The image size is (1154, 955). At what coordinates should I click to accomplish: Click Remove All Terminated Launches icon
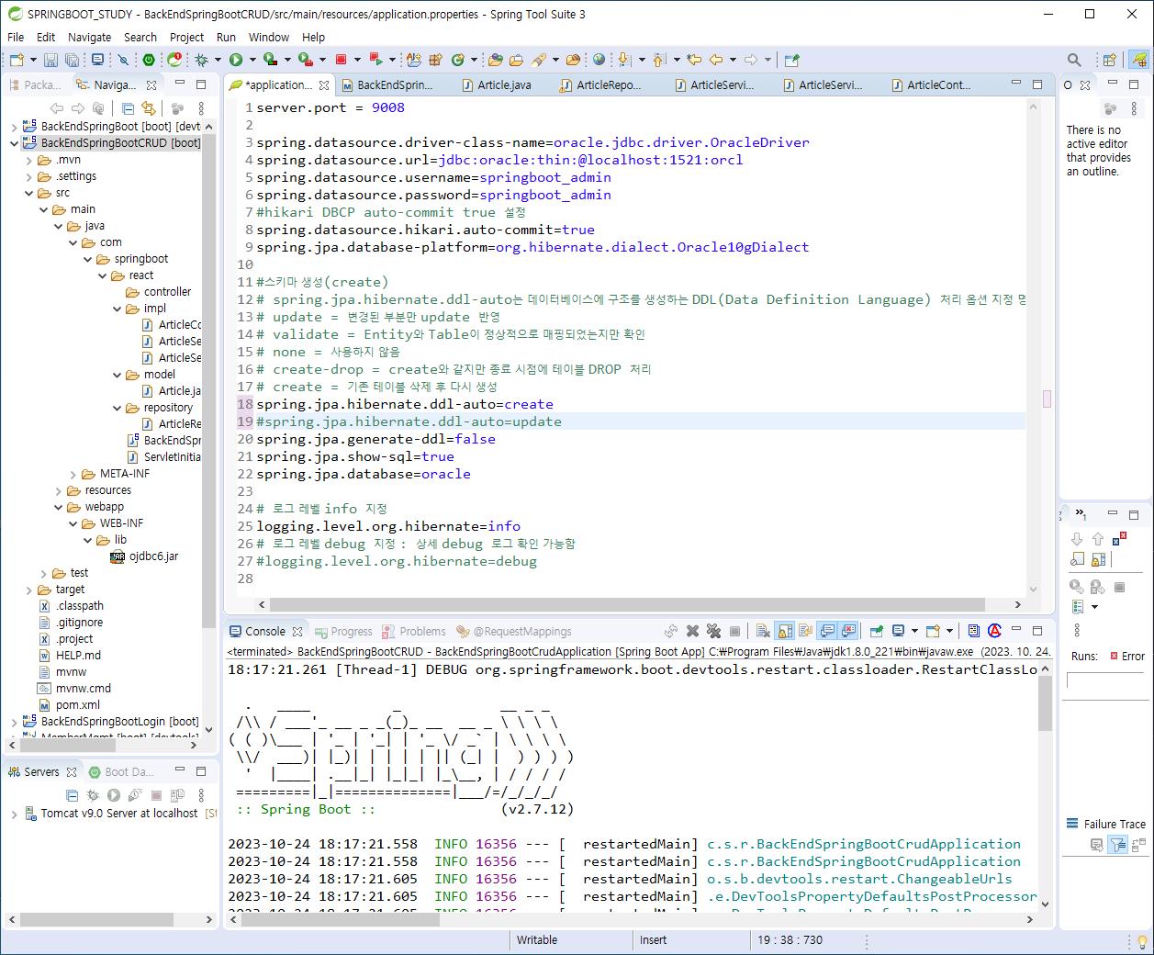pyautogui.click(x=713, y=631)
